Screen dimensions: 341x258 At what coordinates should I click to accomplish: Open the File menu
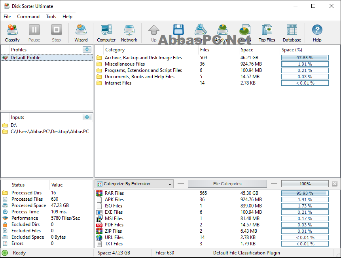click(7, 17)
